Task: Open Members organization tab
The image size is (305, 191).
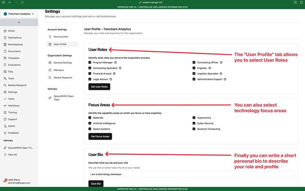Action: (x=62, y=70)
